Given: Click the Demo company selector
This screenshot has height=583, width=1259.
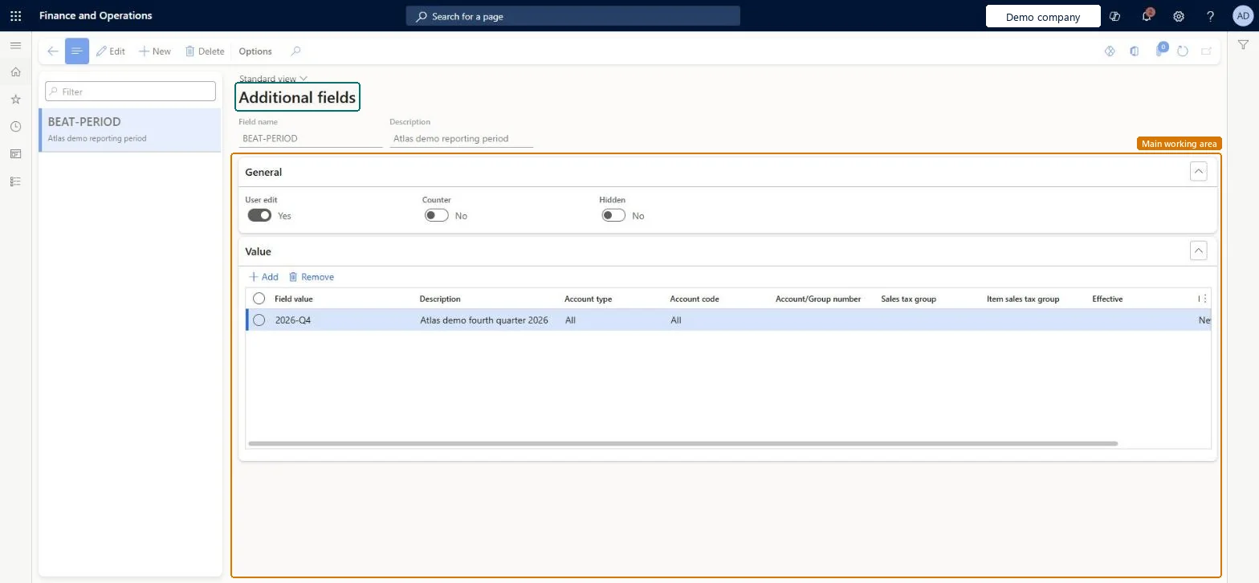Looking at the screenshot, I should click(x=1043, y=16).
